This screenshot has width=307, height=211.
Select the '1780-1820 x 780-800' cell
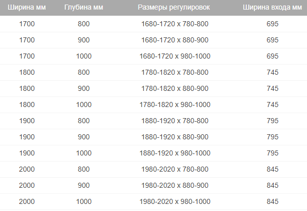[174, 72]
